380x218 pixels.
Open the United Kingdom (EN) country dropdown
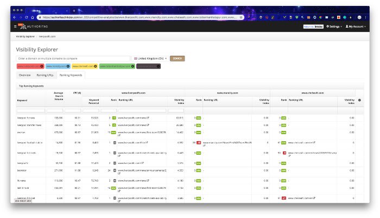(150, 58)
